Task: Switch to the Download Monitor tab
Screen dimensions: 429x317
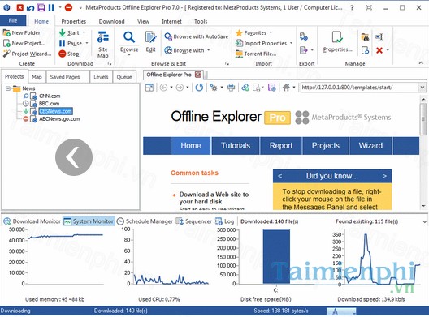Action: pyautogui.click(x=32, y=221)
